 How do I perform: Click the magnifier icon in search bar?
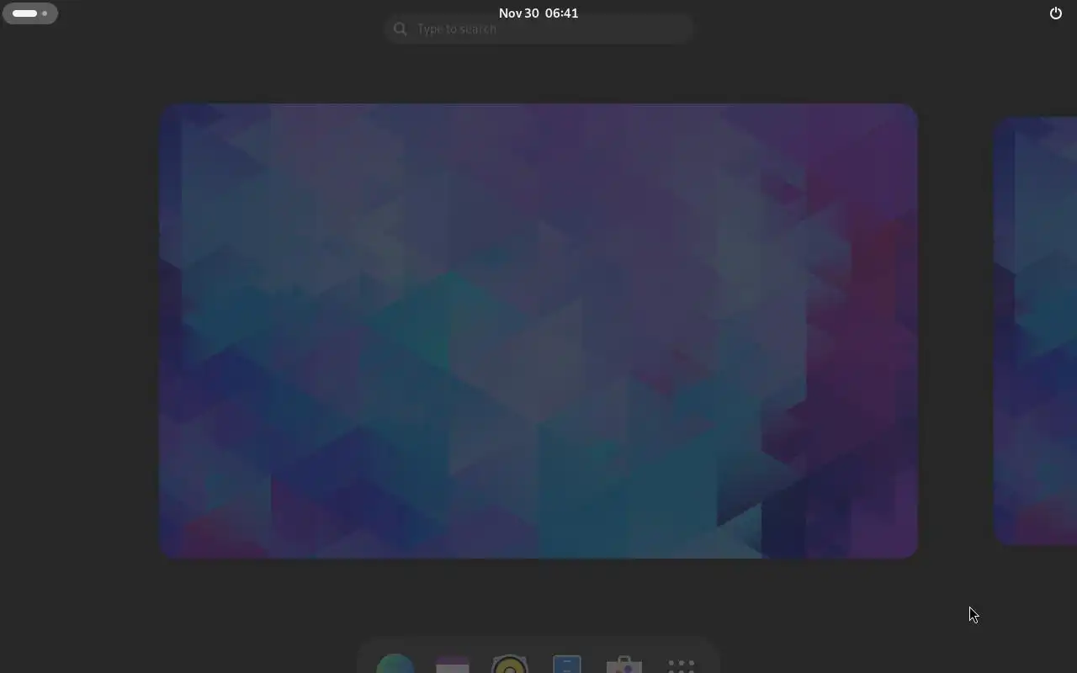coord(401,29)
